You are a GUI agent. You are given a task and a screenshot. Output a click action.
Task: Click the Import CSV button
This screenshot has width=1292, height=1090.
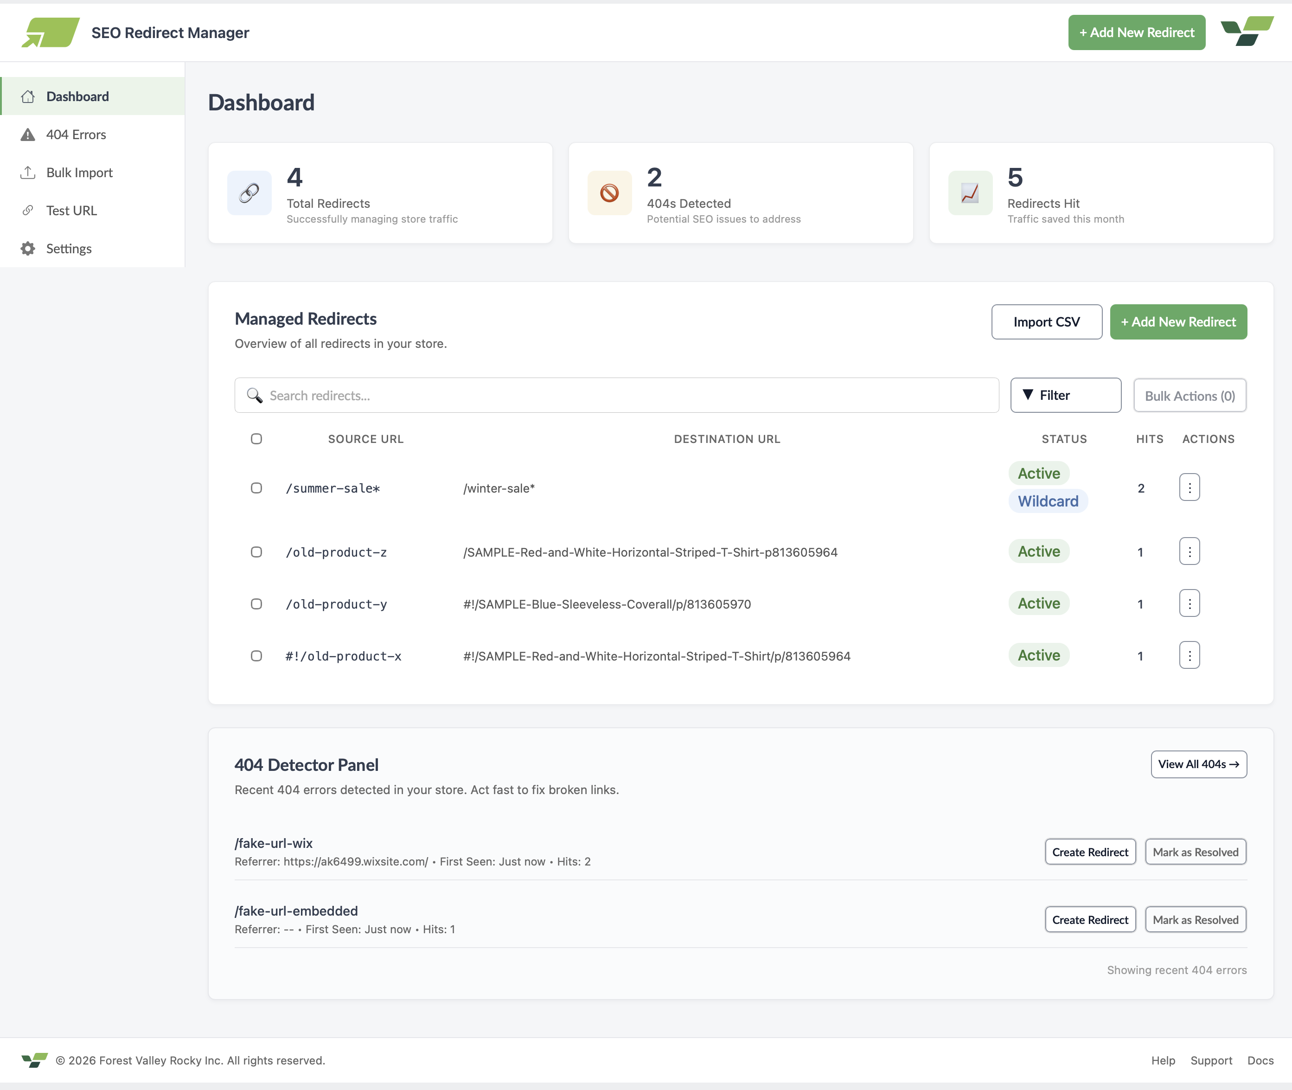(1046, 322)
